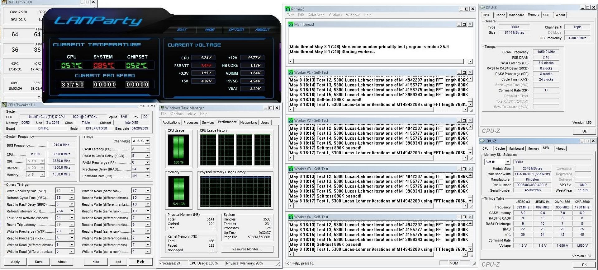Screen dimensions: 598x270
Task: Click Exit button in CPU-Tweaker
Action: point(140,262)
